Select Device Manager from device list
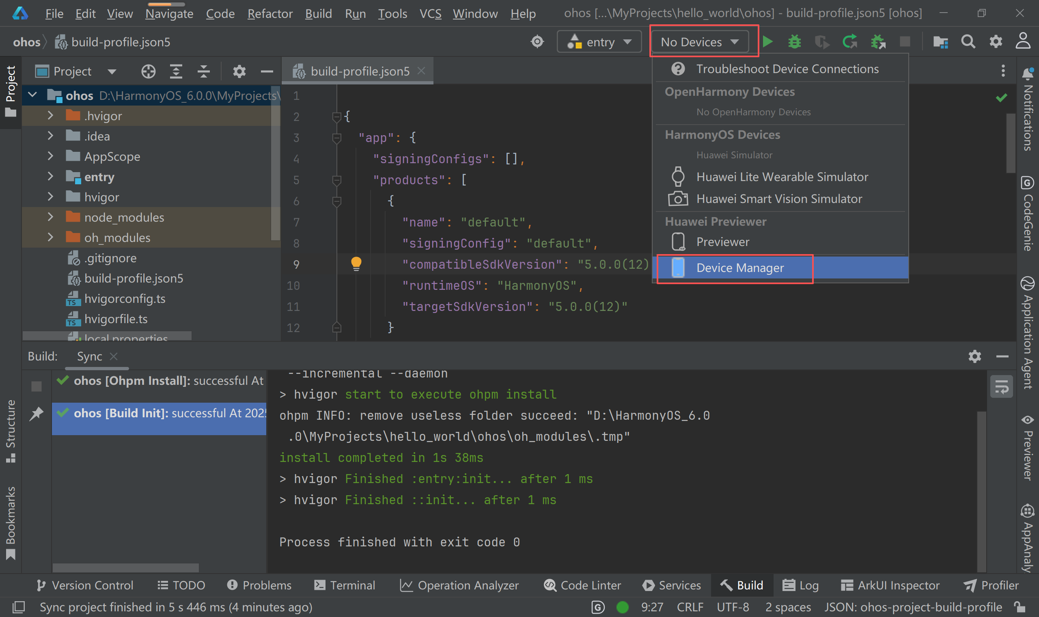The image size is (1039, 617). pyautogui.click(x=740, y=268)
